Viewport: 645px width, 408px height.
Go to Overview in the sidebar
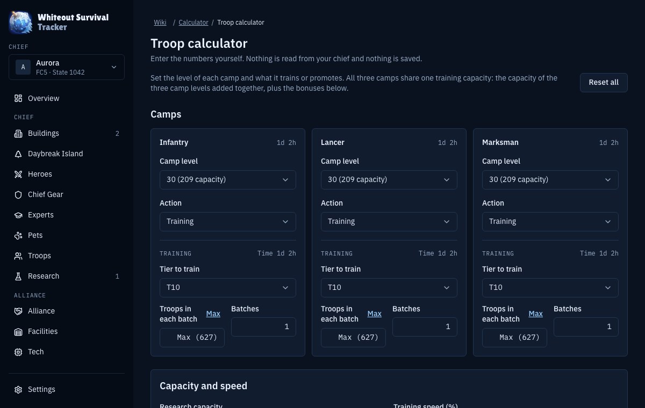(67, 98)
